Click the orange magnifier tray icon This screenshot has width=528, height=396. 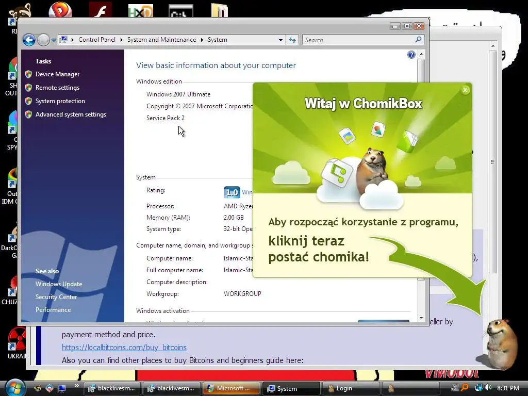pos(465,388)
